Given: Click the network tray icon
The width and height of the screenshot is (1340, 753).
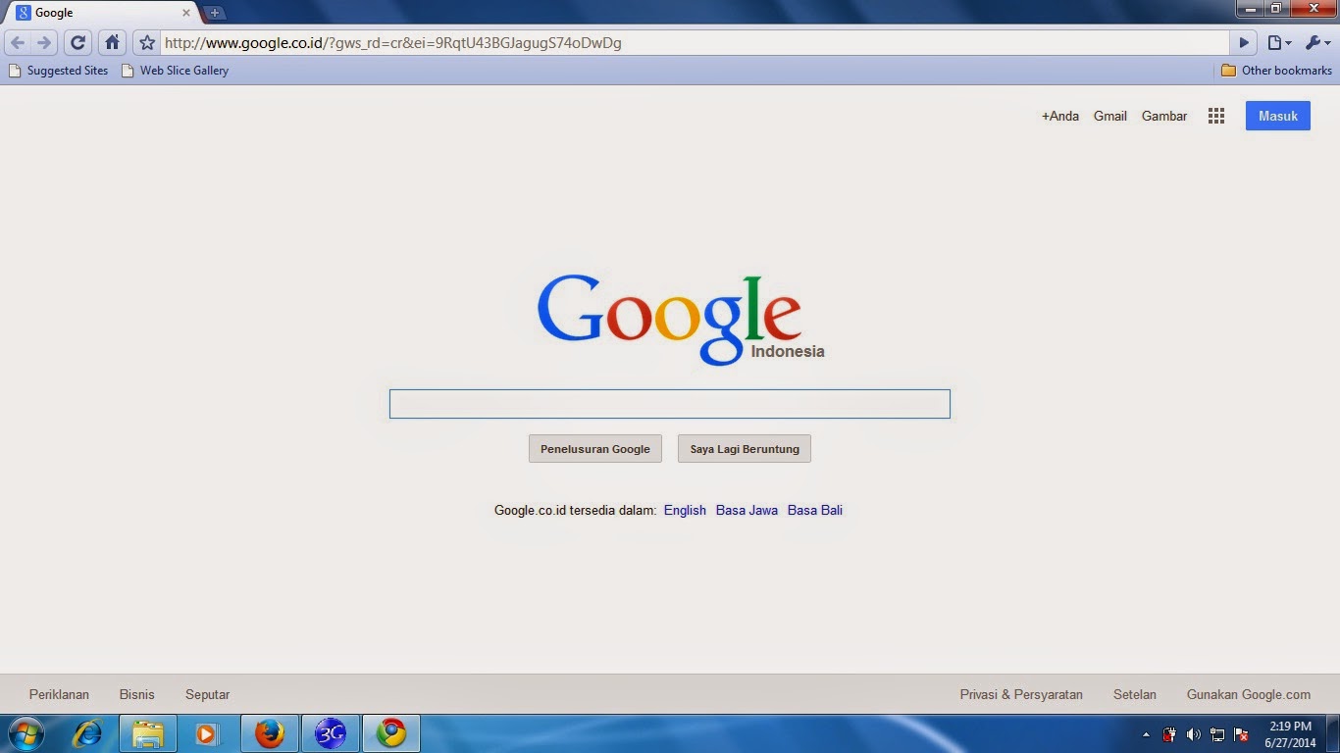Looking at the screenshot, I should click(x=1217, y=734).
